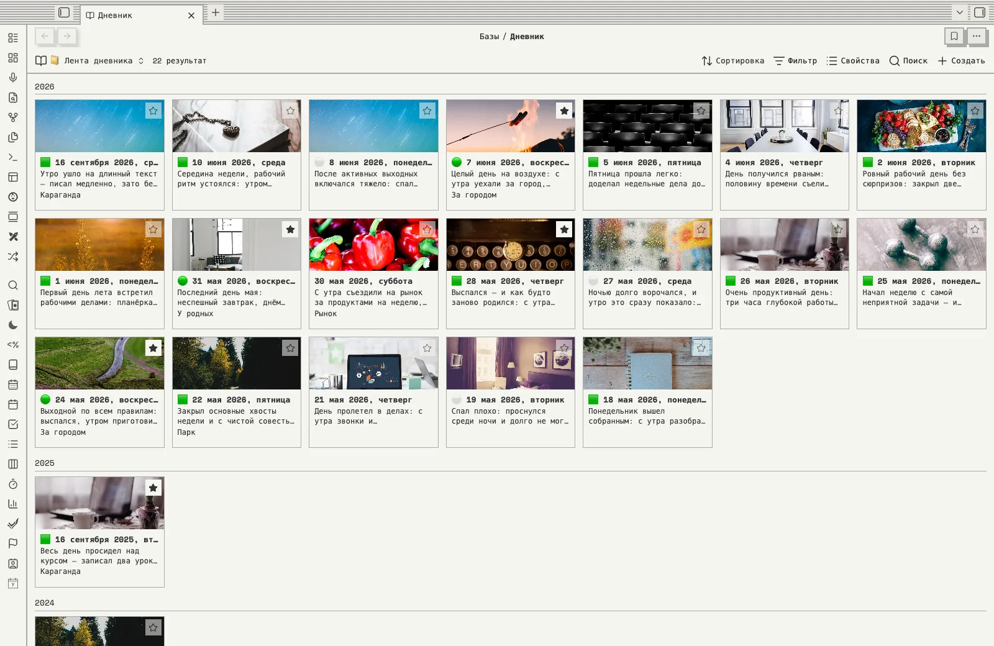Click the 2025 group heading
Image resolution: width=994 pixels, height=646 pixels.
[45, 463]
